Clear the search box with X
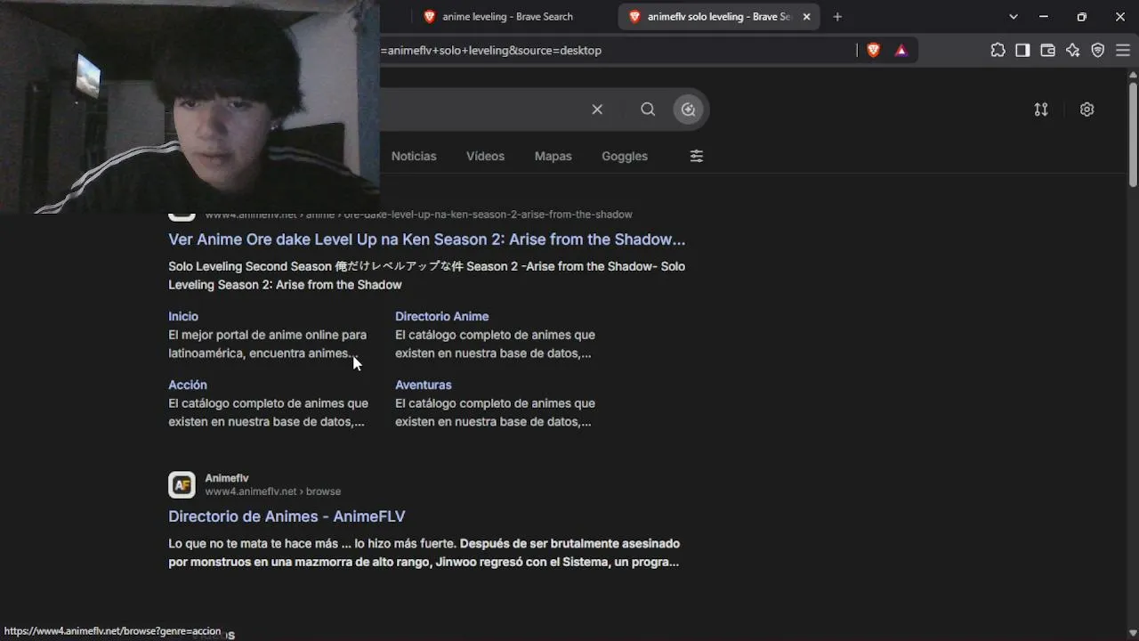Screen dimensions: 1139x641 [597, 110]
